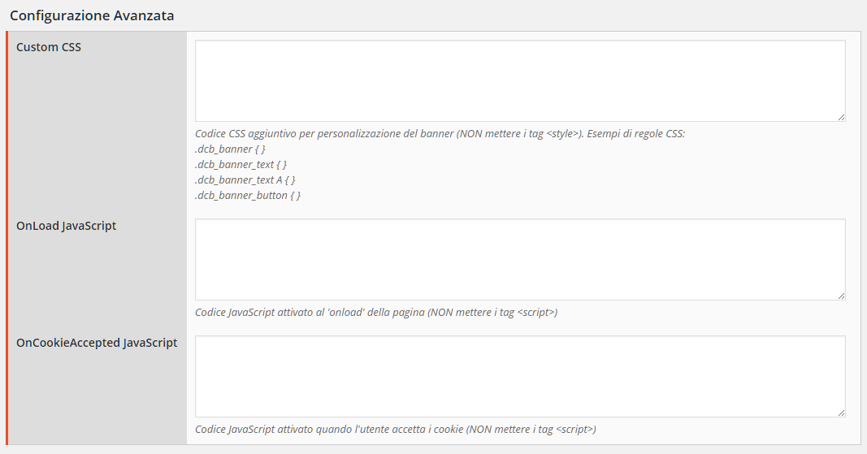
Task: Click the OnLoad JavaScript field label
Action: [x=67, y=226]
